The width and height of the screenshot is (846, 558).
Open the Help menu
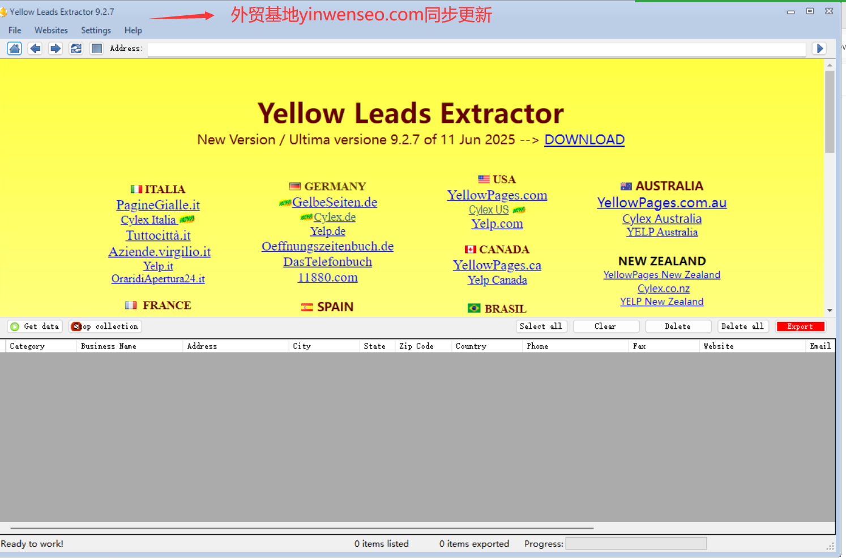click(133, 31)
